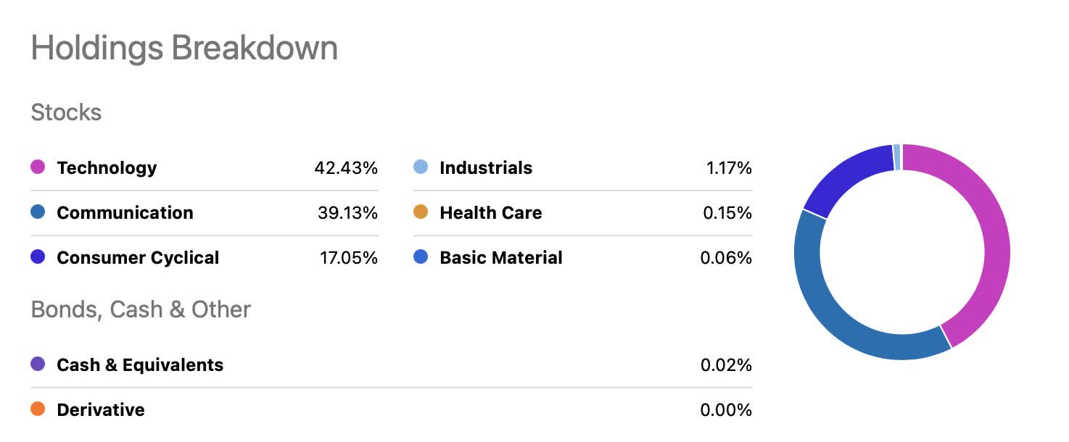Click the Basic Material label
The height and width of the screenshot is (442, 1069).
pos(501,258)
